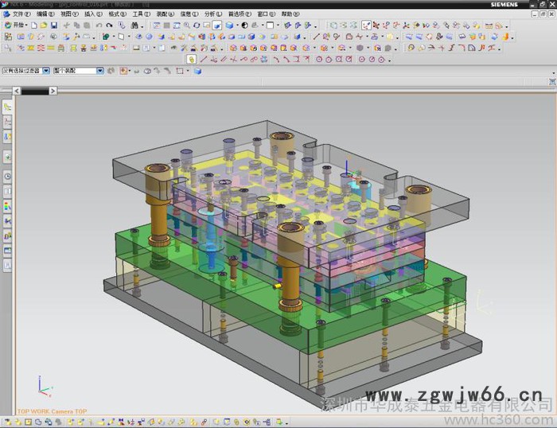This screenshot has width=557, height=428.
Task: Click the Zoom magnifier view icon
Action: click(186, 25)
